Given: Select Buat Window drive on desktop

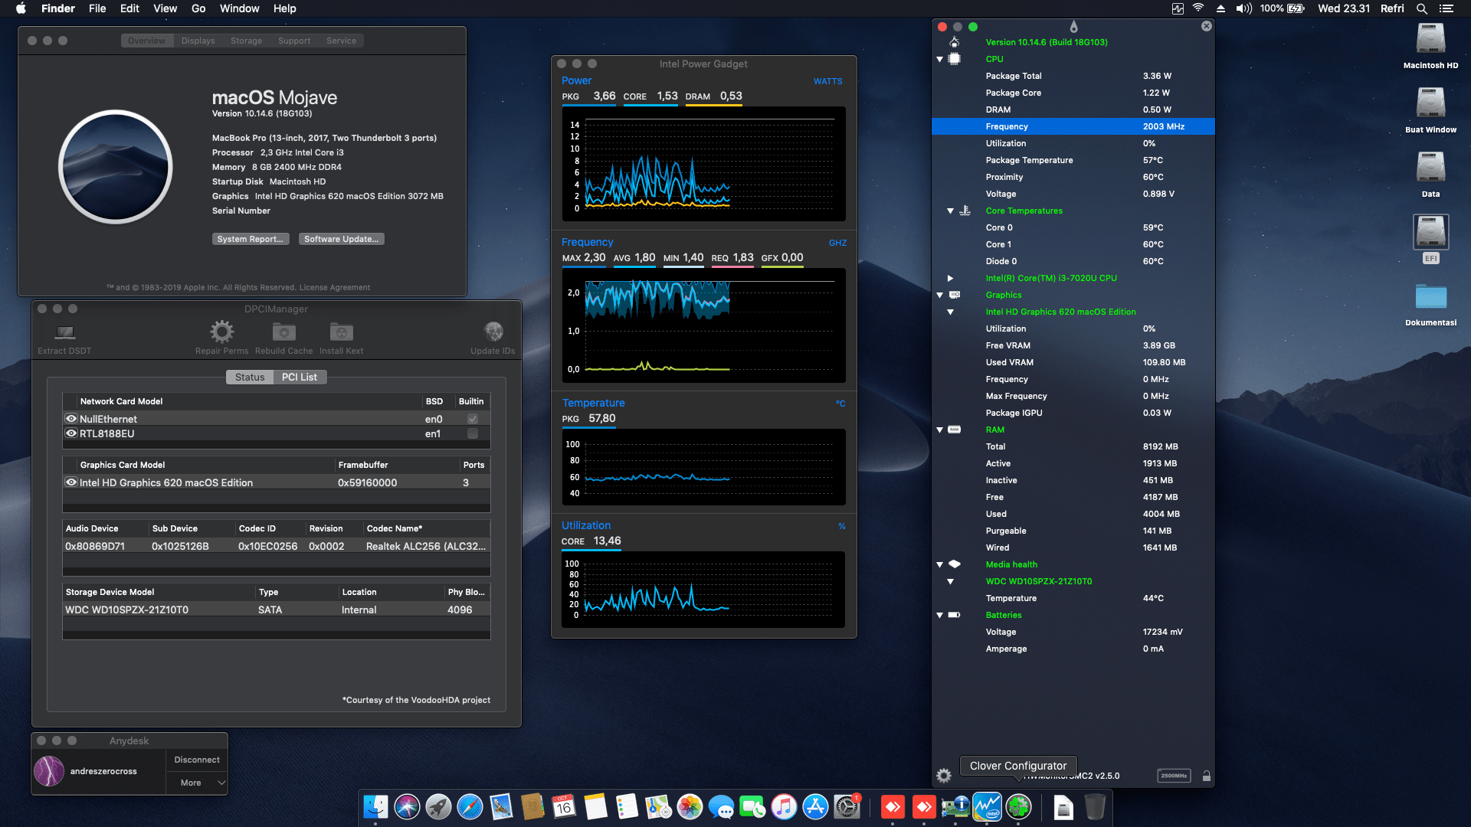Looking at the screenshot, I should [x=1430, y=103].
